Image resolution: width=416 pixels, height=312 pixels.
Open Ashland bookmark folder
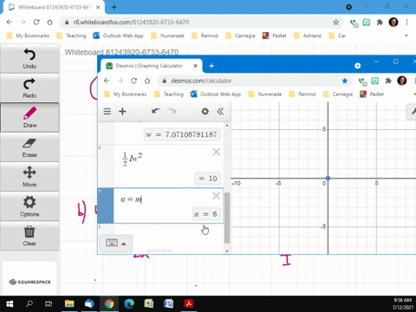(308, 36)
